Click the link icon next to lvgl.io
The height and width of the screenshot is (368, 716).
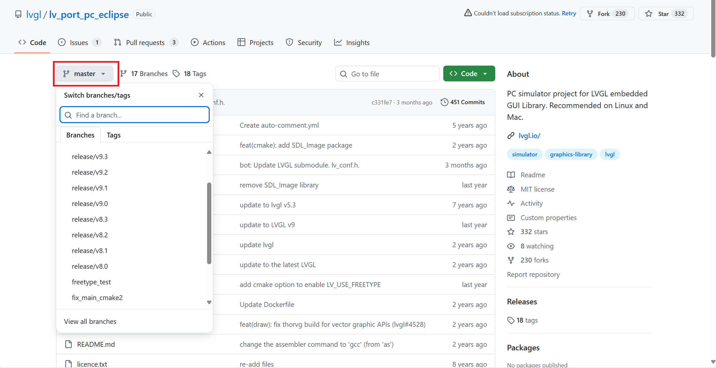[x=511, y=136]
